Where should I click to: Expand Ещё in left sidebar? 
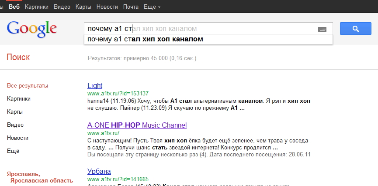tap(13, 151)
